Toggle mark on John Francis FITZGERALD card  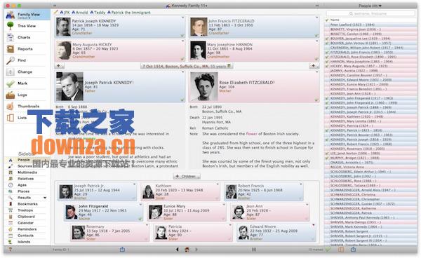tap(316, 36)
